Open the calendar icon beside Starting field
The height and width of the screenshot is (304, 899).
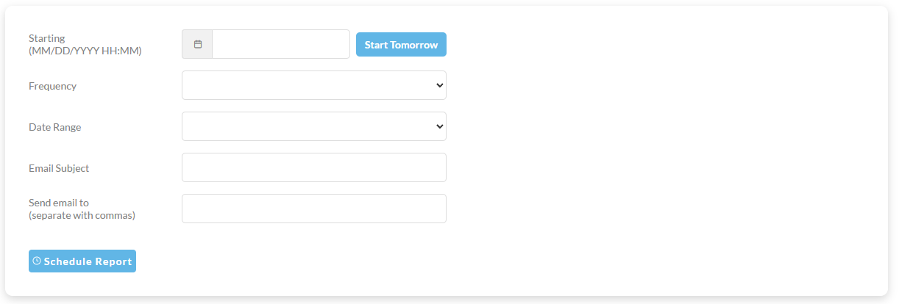tap(197, 44)
